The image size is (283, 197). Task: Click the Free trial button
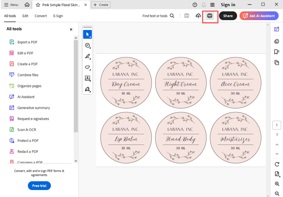pyautogui.click(x=39, y=186)
